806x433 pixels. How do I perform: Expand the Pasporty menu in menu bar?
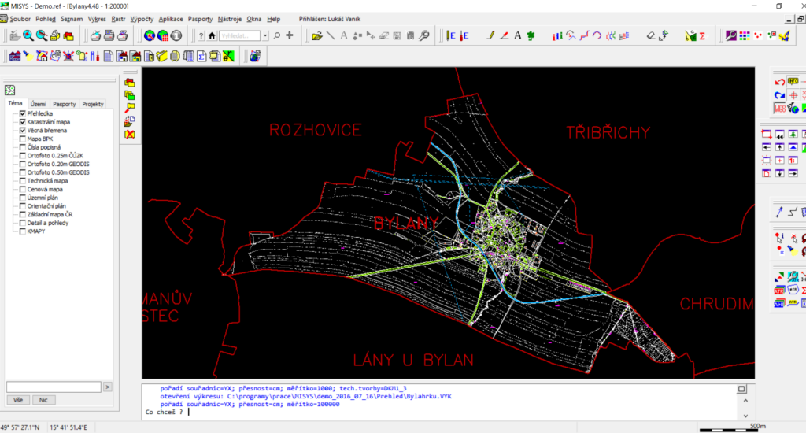[200, 18]
